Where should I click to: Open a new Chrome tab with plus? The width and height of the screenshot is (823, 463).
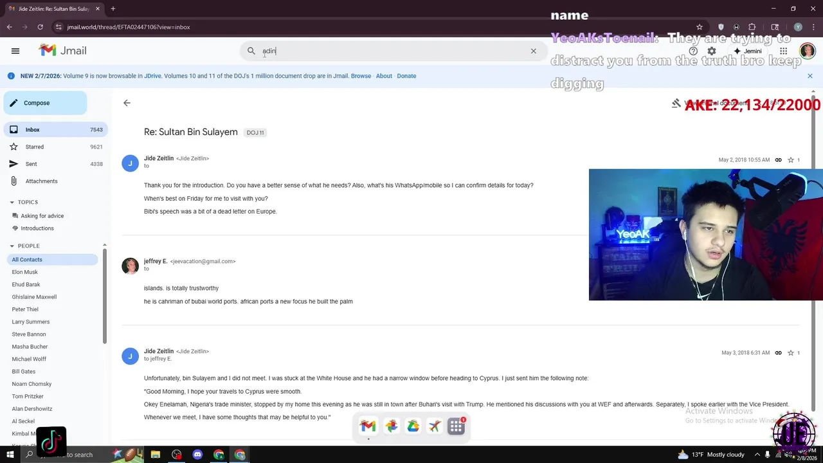click(113, 9)
